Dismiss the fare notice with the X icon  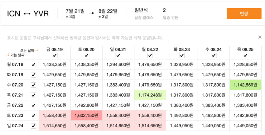coord(260,37)
